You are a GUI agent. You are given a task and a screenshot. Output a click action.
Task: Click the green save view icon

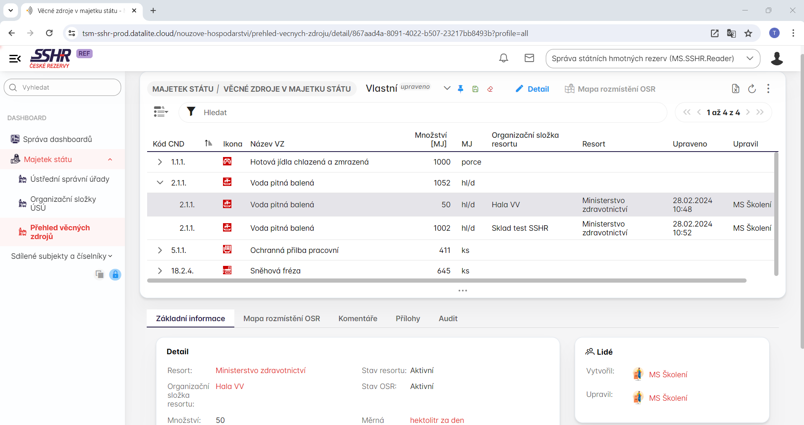475,89
